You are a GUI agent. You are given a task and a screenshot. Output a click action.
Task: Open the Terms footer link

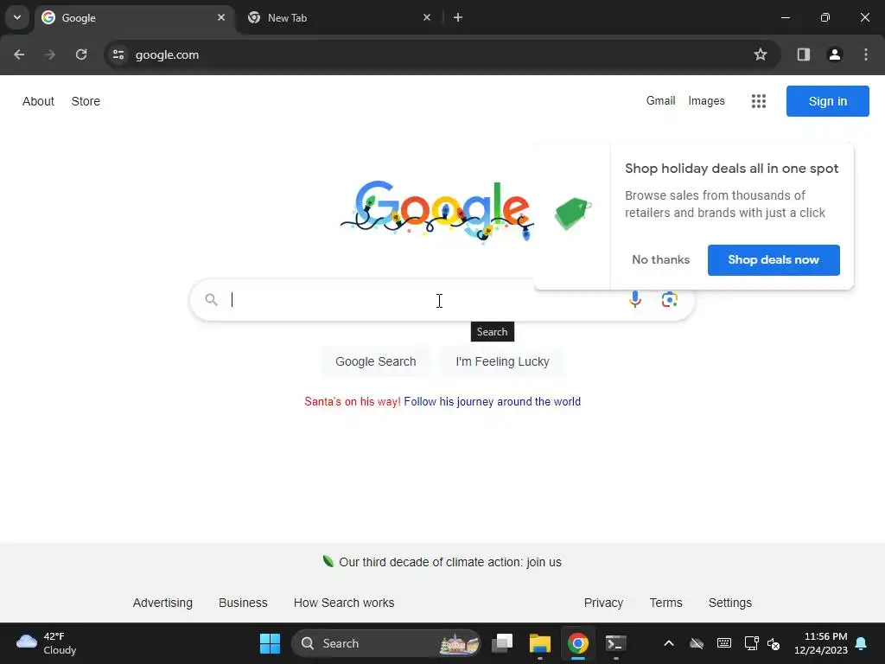(x=666, y=603)
